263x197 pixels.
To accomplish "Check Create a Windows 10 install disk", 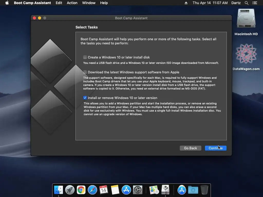I will point(85,57).
